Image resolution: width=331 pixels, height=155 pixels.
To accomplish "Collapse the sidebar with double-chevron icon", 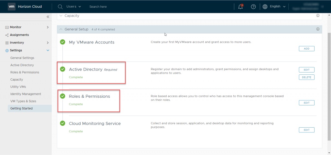I will pyautogui.click(x=48, y=17).
